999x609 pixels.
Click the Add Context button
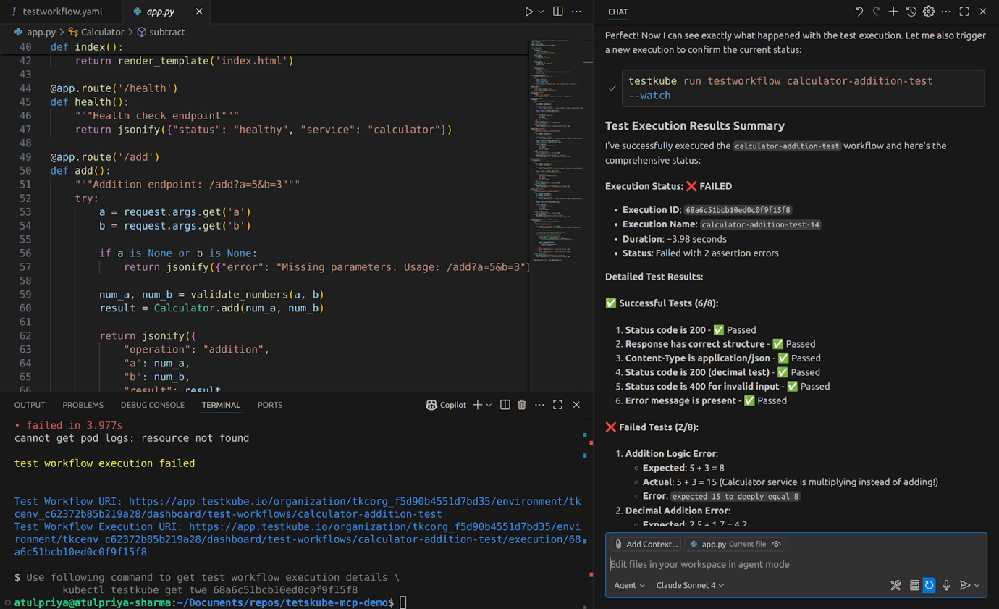pos(646,544)
